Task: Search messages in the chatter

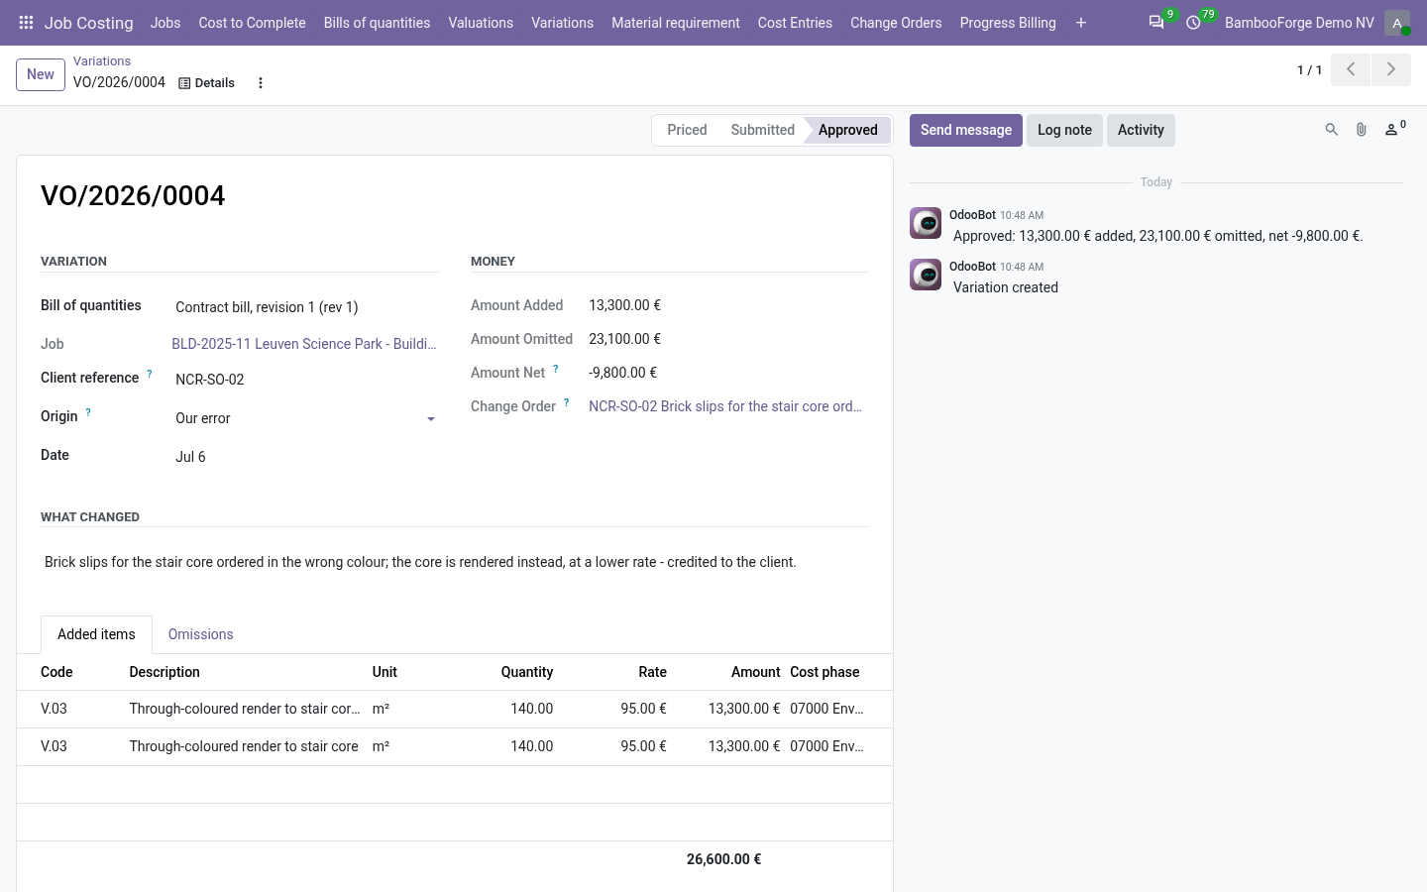Action: point(1332,130)
